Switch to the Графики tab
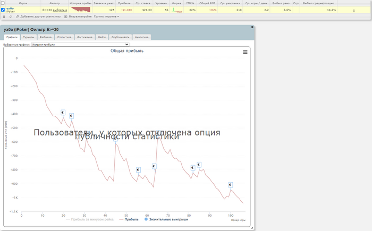This screenshot has height=231, width=372. [x=12, y=37]
